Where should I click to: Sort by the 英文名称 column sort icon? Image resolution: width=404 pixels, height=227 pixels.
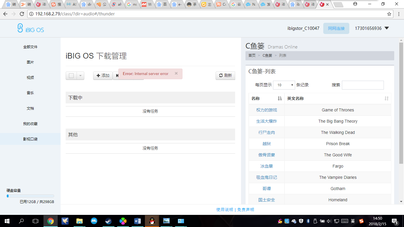coord(386,98)
